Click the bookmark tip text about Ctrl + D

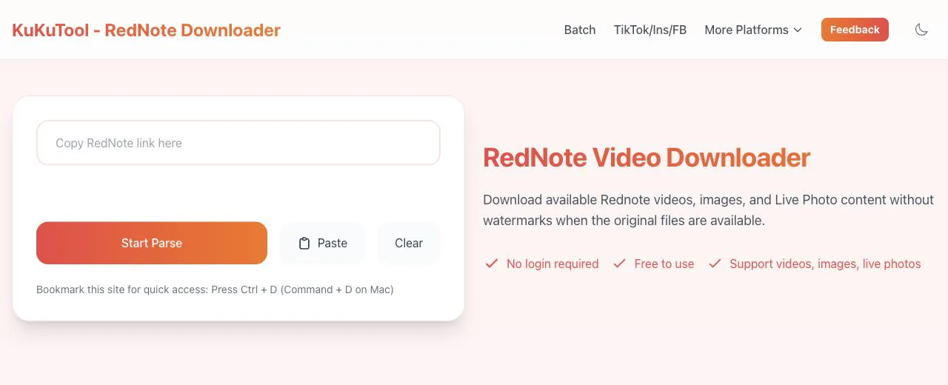click(x=215, y=289)
